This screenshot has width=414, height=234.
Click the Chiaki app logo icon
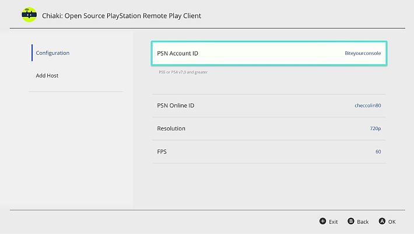(29, 15)
